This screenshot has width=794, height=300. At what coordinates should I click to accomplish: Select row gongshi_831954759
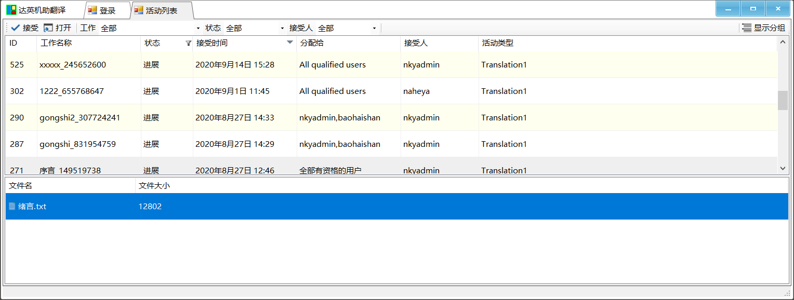(391, 144)
